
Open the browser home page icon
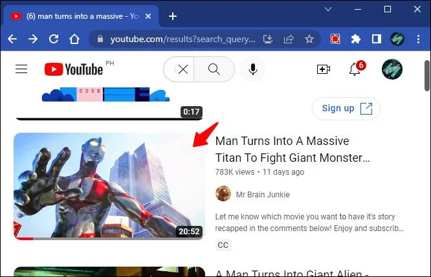tap(74, 39)
